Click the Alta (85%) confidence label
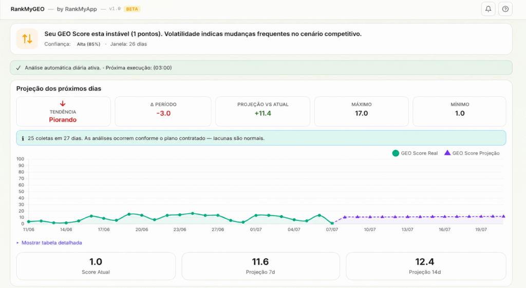This screenshot has width=526, height=288. 88,44
